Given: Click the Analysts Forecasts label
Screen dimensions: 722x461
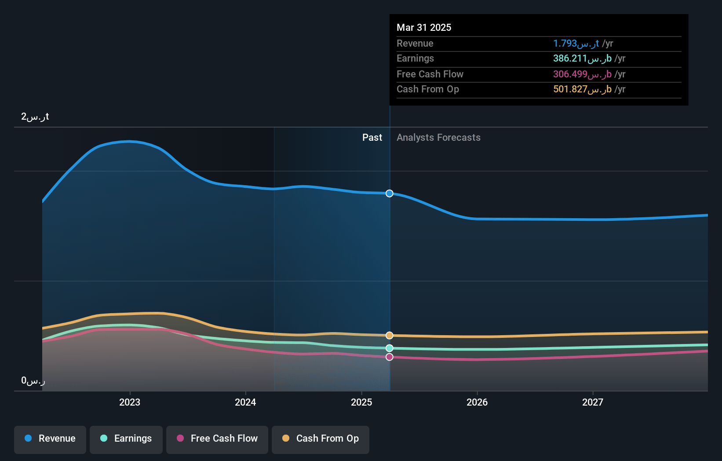Looking at the screenshot, I should [x=438, y=138].
